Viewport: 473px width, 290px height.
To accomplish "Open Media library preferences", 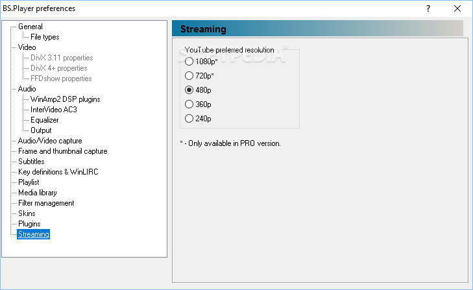I will [38, 193].
